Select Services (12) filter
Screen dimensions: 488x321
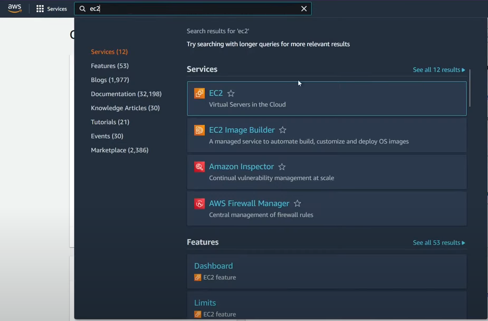[x=109, y=52]
